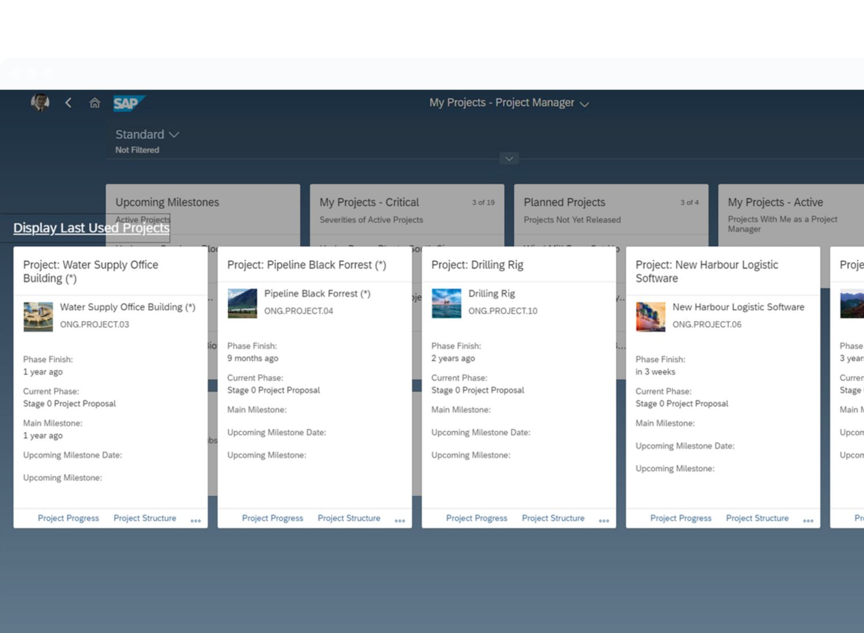Image resolution: width=864 pixels, height=633 pixels.
Task: Select the My Projects - Critical card header
Action: [x=369, y=203]
